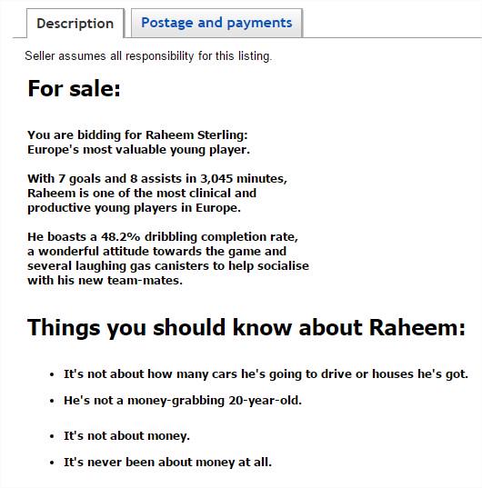Viewport: 482px width, 488px height.
Task: Click 'Things you should know about Raheem' heading
Action: coord(246,328)
